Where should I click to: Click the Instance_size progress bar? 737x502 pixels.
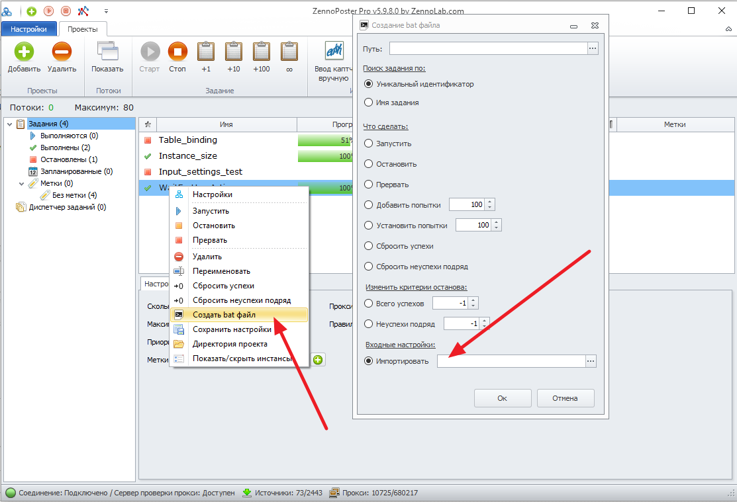coord(325,156)
